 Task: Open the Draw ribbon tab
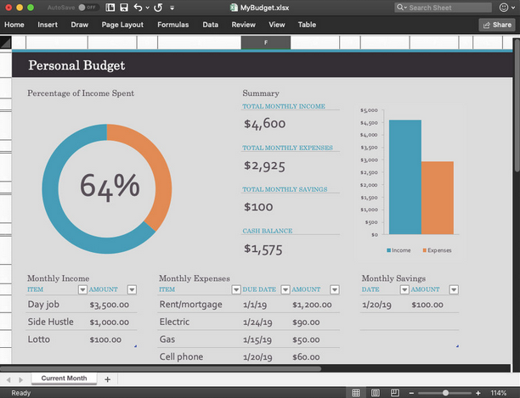[x=80, y=25]
